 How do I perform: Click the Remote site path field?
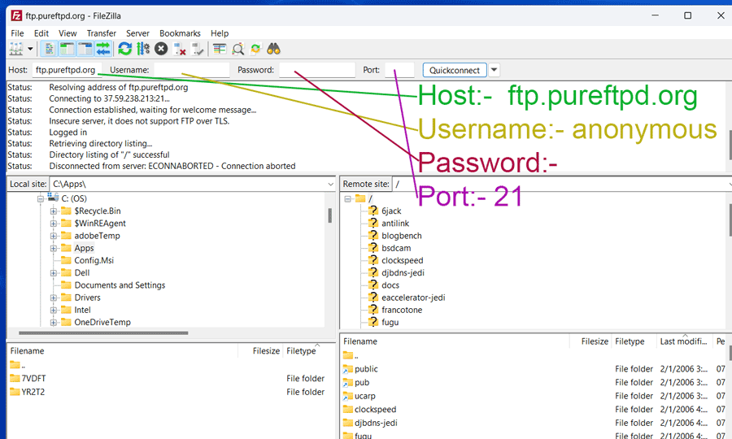click(560, 185)
